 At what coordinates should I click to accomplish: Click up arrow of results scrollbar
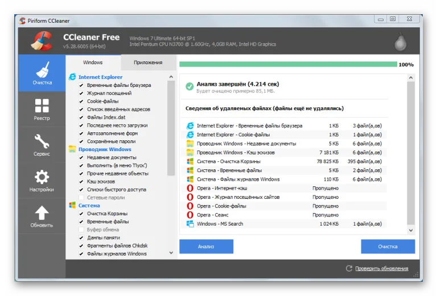click(411, 78)
